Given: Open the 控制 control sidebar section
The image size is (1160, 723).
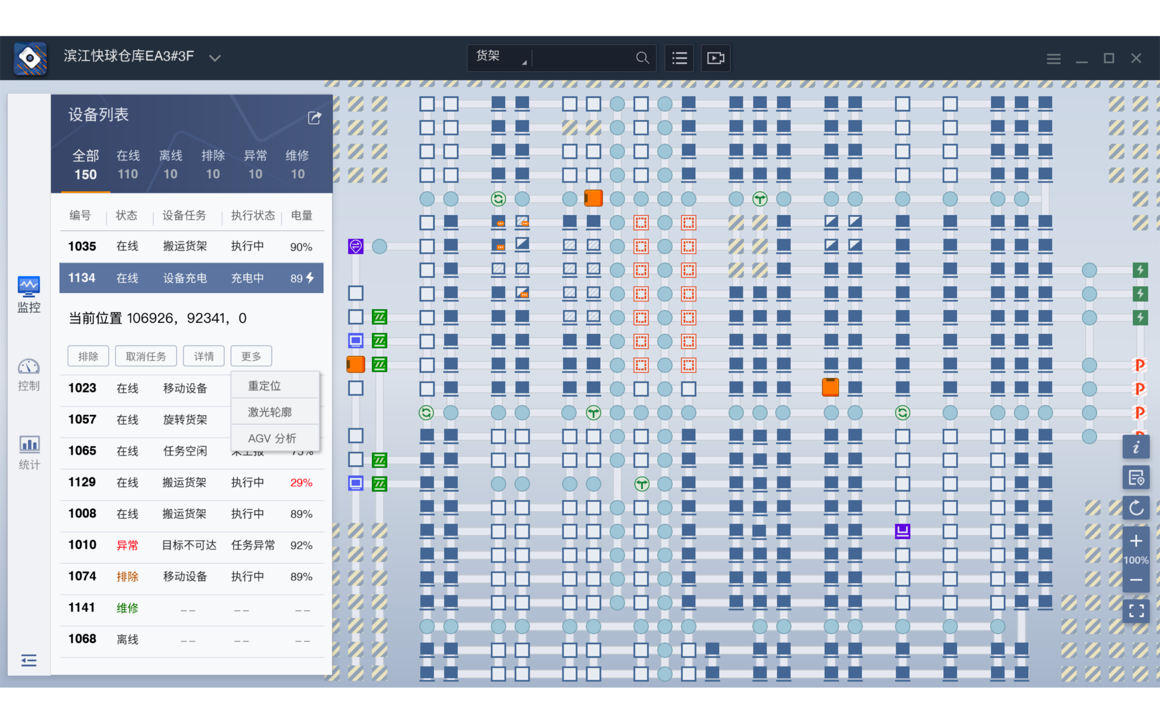Looking at the screenshot, I should pyautogui.click(x=29, y=375).
